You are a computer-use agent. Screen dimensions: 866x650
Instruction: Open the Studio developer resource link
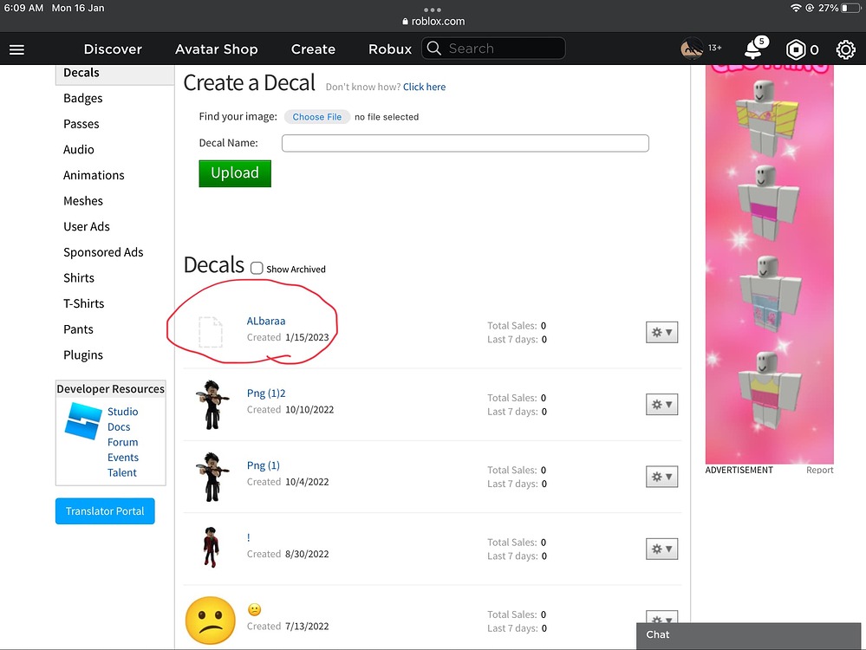122,412
